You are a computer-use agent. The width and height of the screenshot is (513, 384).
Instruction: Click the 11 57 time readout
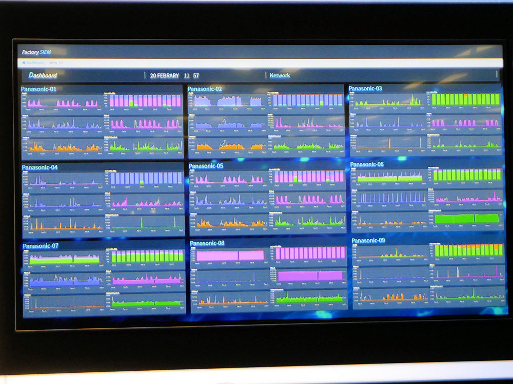[x=191, y=76]
